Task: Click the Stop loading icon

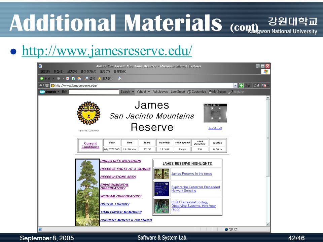Action: [68, 78]
